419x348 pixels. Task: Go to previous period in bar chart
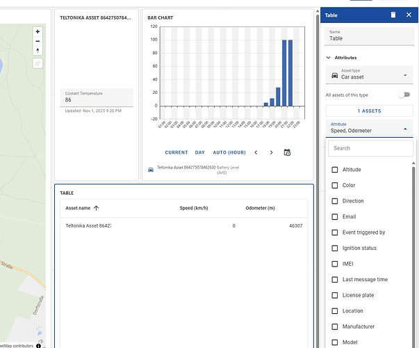[x=256, y=152]
